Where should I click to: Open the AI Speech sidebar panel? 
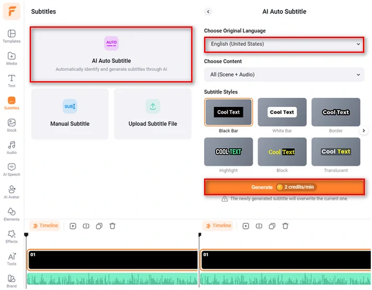pos(12,169)
